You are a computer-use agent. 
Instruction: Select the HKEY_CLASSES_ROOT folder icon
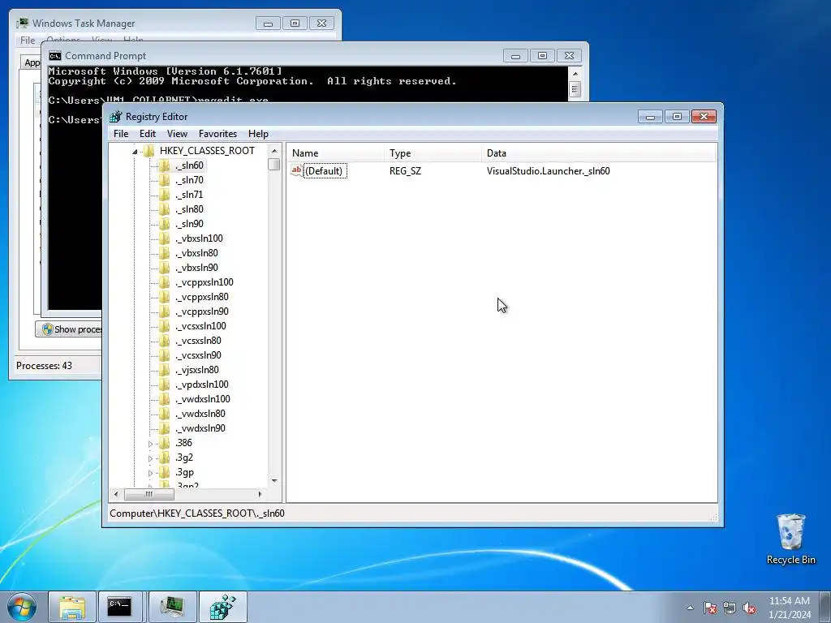tap(149, 151)
